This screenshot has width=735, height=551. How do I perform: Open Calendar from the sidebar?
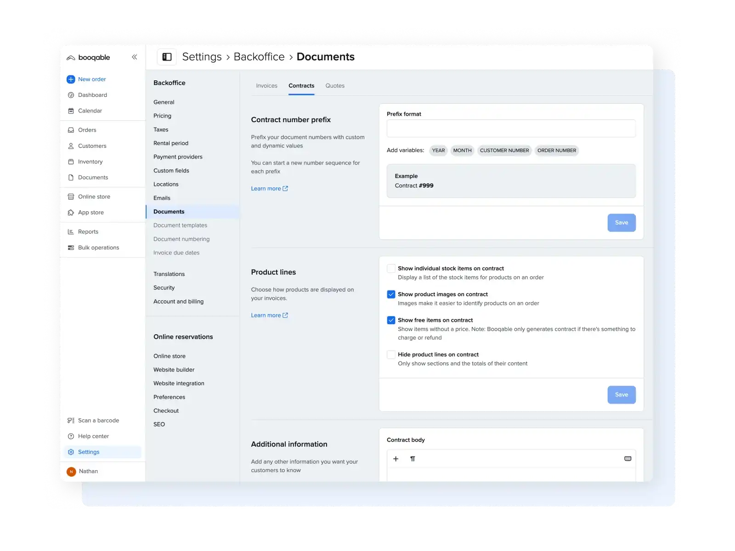click(x=90, y=111)
